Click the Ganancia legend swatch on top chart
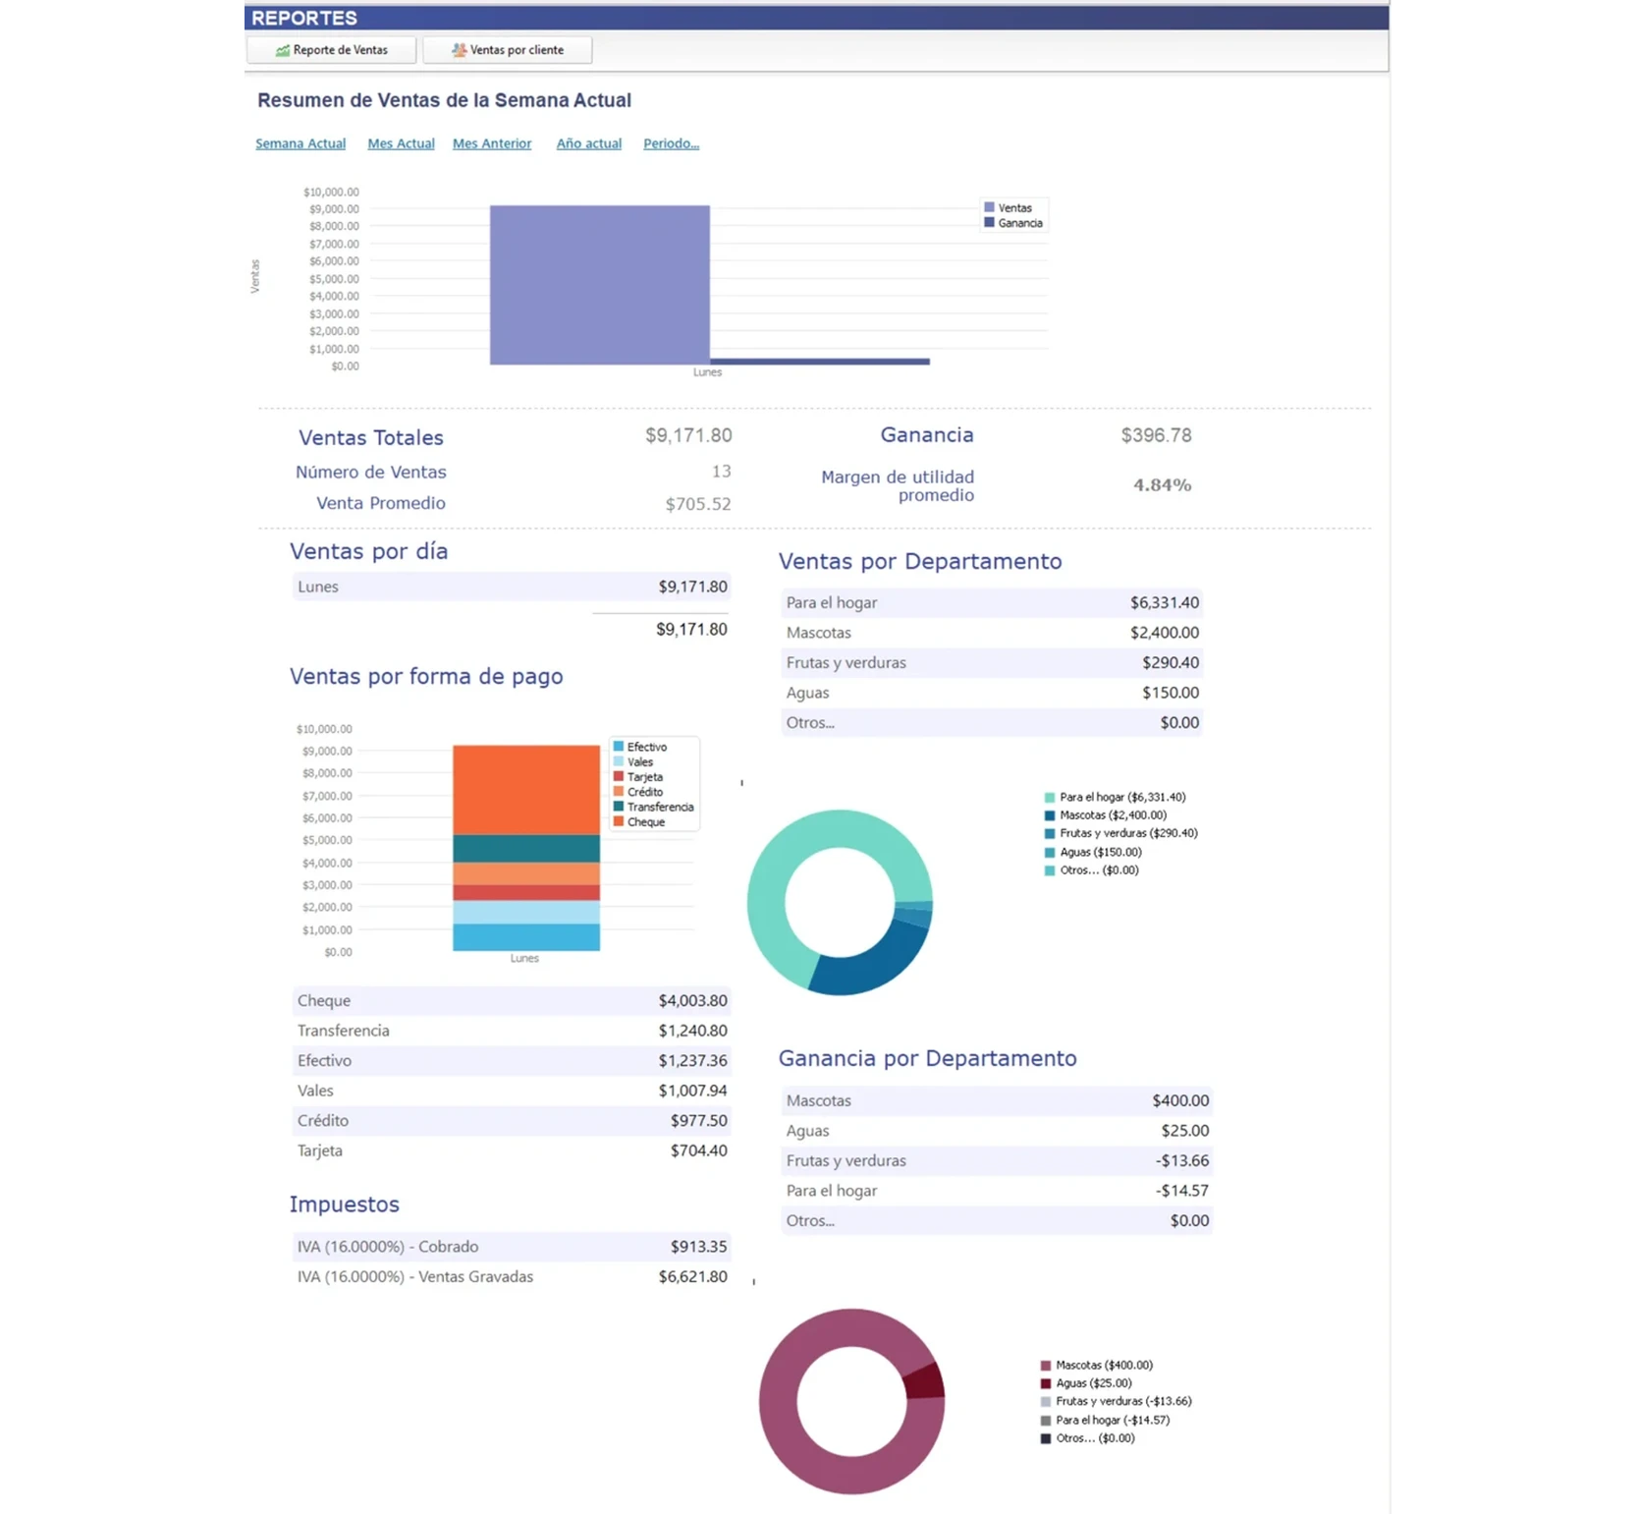 point(989,222)
